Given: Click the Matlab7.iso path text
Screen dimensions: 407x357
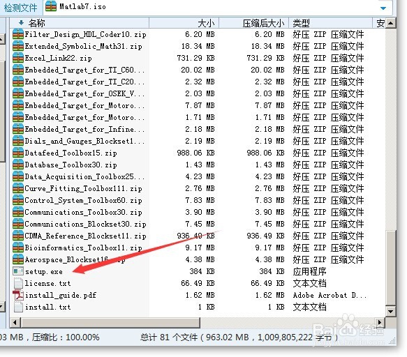Looking at the screenshot, I should (82, 7).
